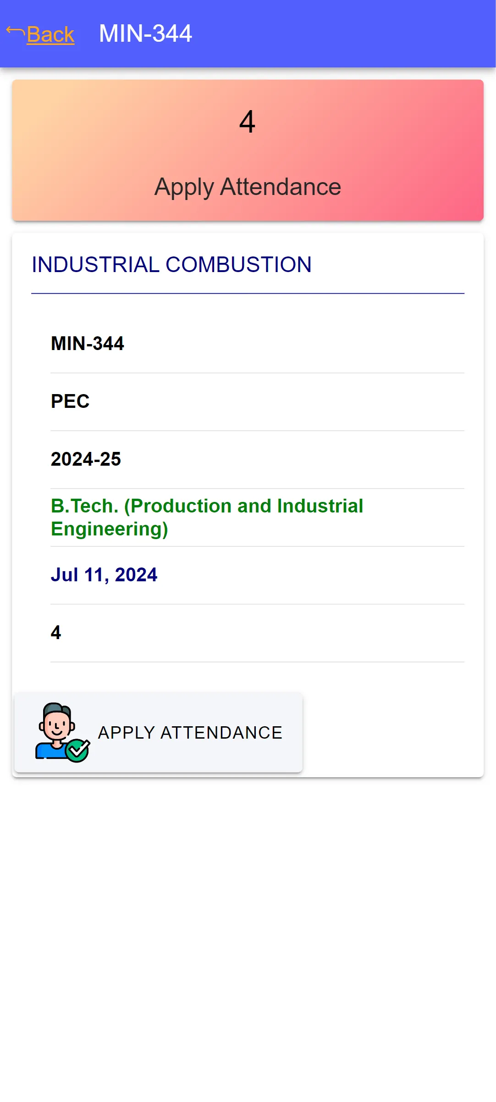
Task: Click the orange back arrow icon
Action: (x=16, y=32)
